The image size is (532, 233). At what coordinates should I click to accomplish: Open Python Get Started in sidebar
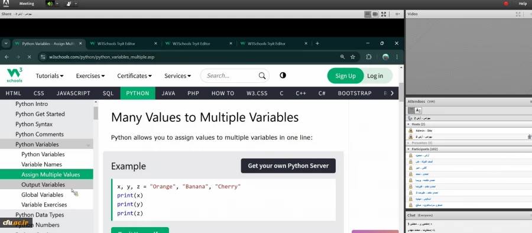coord(40,114)
